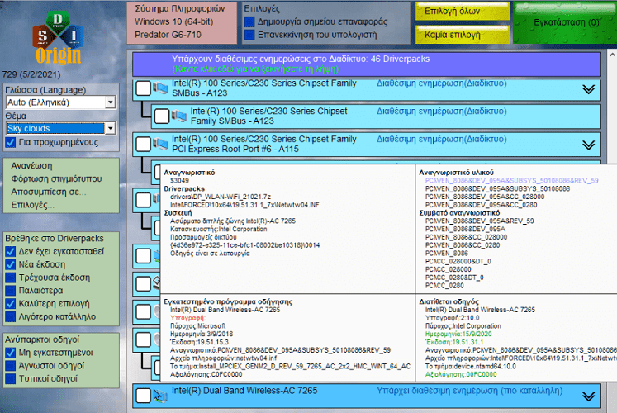The height and width of the screenshot is (413, 617).
Task: Uncheck 'Μη εγκατεστημένοι' filter
Action: (11, 353)
